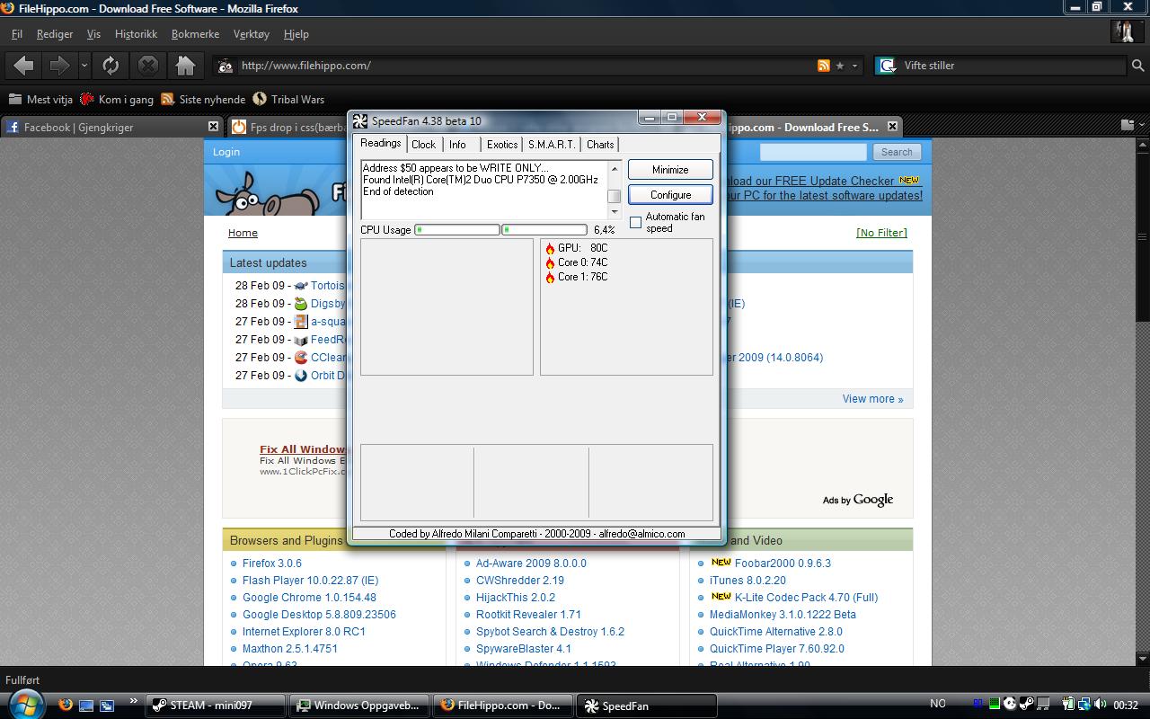Click the Core 0 flame icon
The image size is (1150, 719).
pos(550,262)
